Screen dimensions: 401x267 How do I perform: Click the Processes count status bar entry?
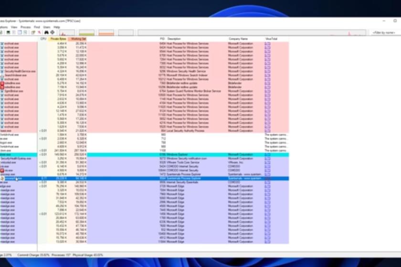coord(61,255)
